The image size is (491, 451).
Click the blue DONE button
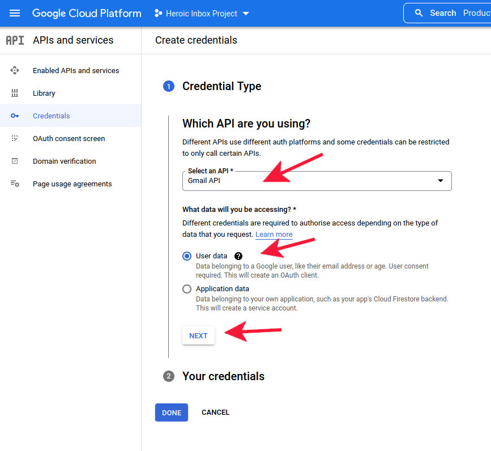172,412
